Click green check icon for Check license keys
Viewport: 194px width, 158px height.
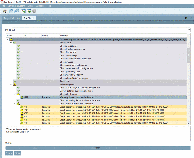(x=18, y=56)
